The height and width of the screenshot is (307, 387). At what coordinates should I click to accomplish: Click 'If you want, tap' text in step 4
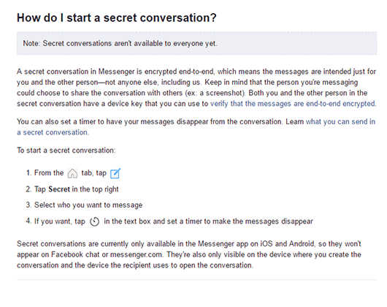pos(60,221)
